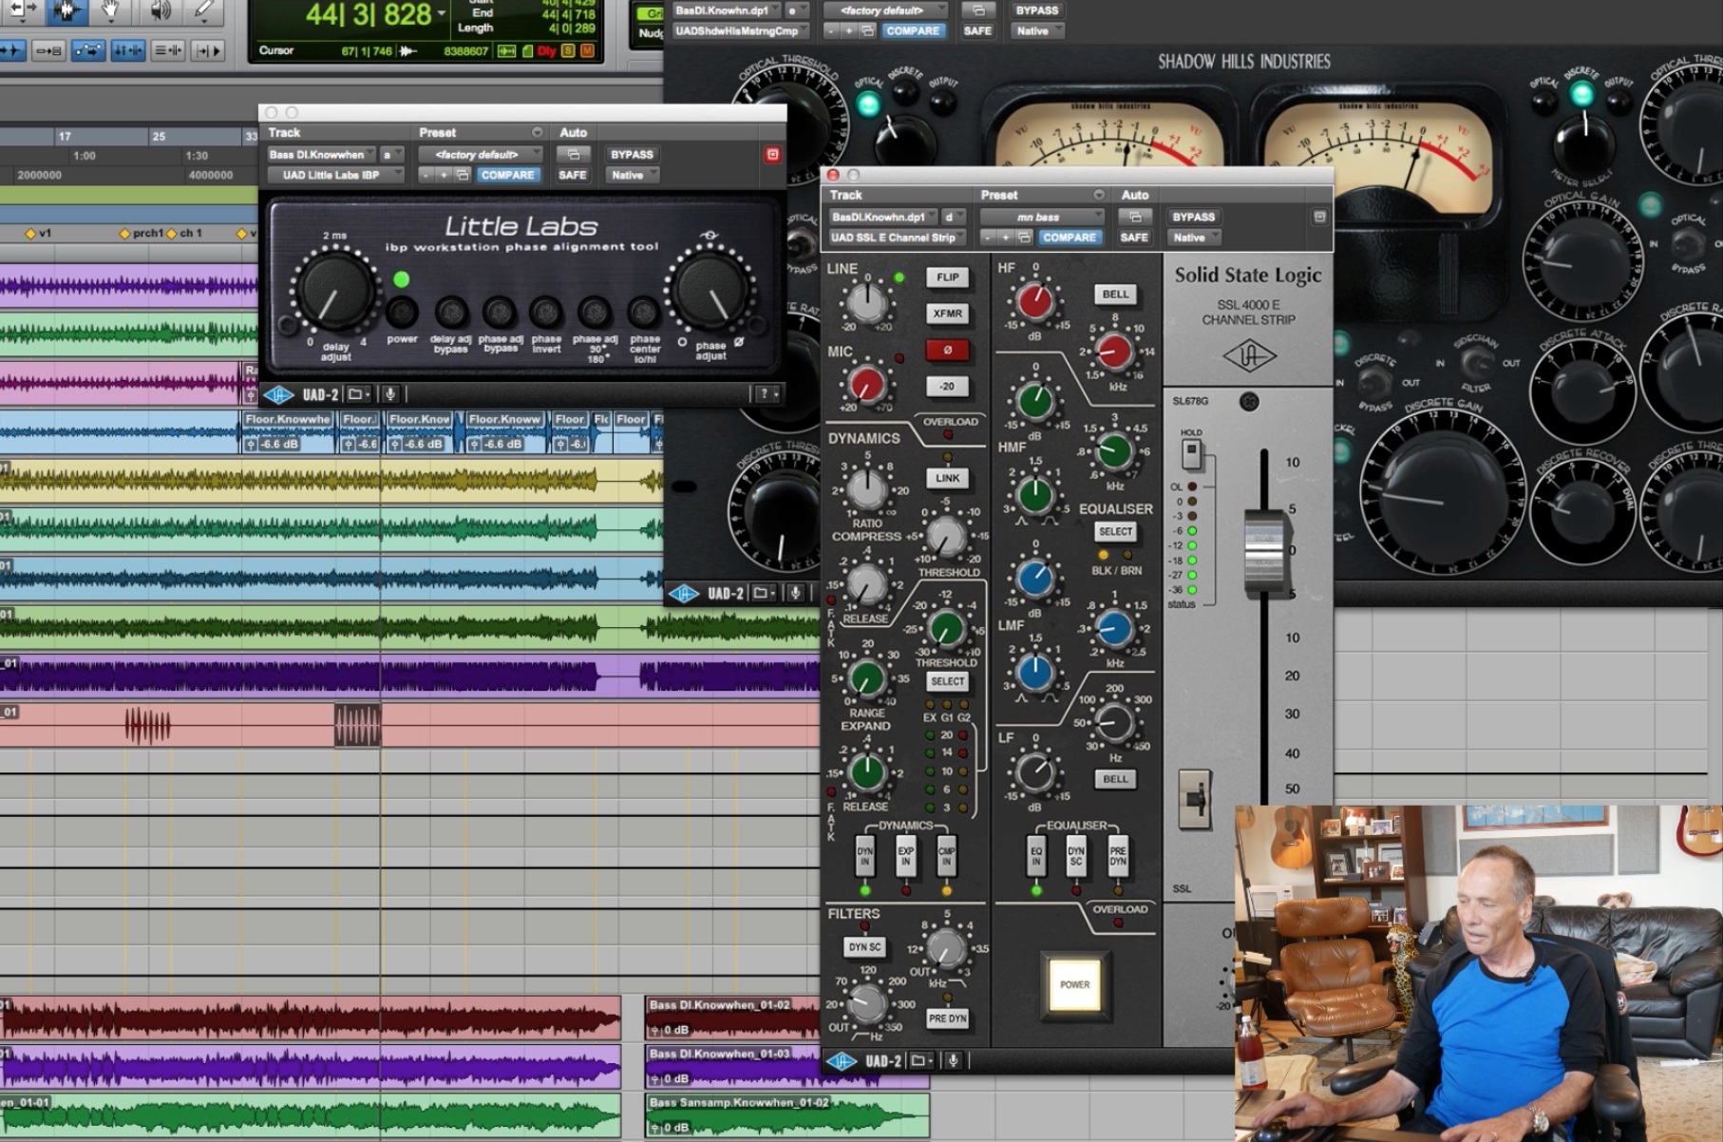
Task: Click microphone icon in Little Labs UAD toolbar
Action: click(x=390, y=394)
